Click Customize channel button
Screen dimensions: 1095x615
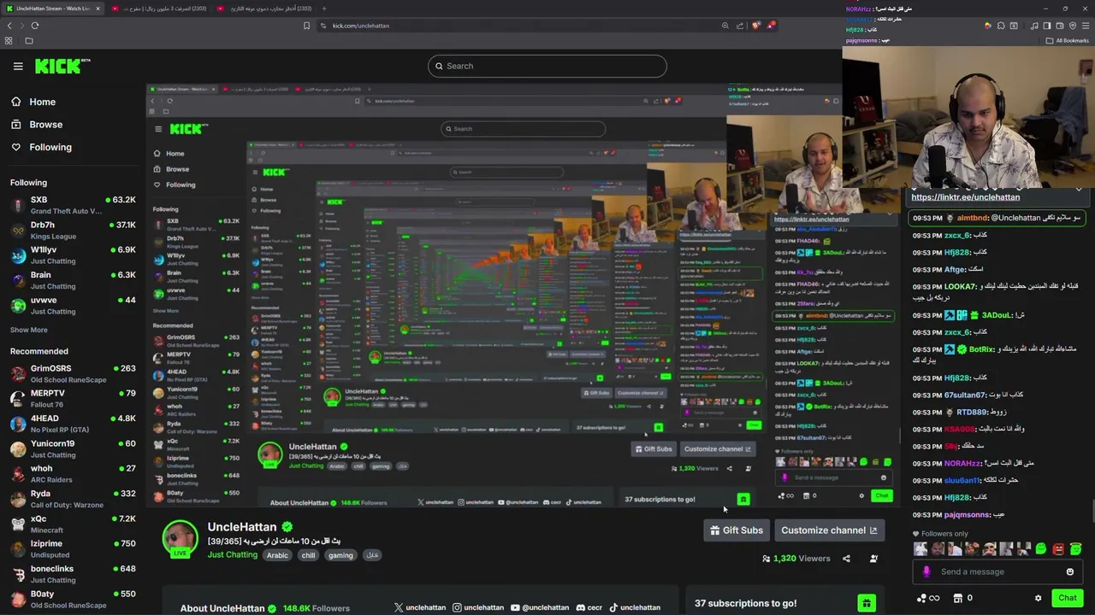[x=829, y=530]
